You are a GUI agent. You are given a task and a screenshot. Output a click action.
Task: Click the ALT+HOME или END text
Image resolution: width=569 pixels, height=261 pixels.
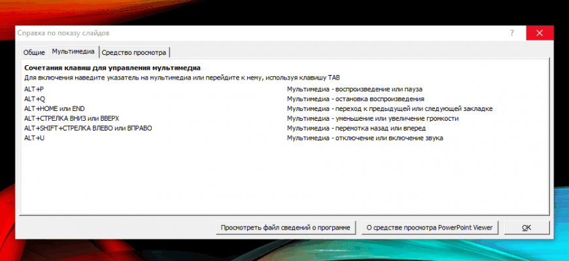click(x=54, y=108)
